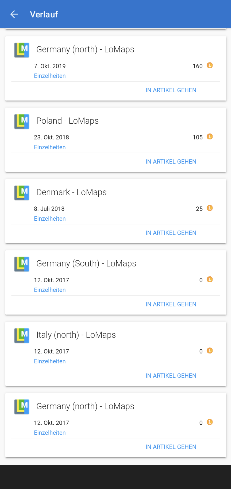This screenshot has width=231, height=489.
Task: Click the LoMaps icon for Germany (South)
Action: pyautogui.click(x=22, y=264)
